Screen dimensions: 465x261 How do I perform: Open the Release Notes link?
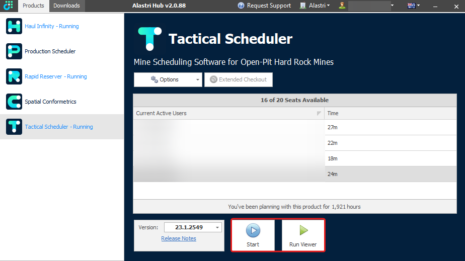click(179, 238)
